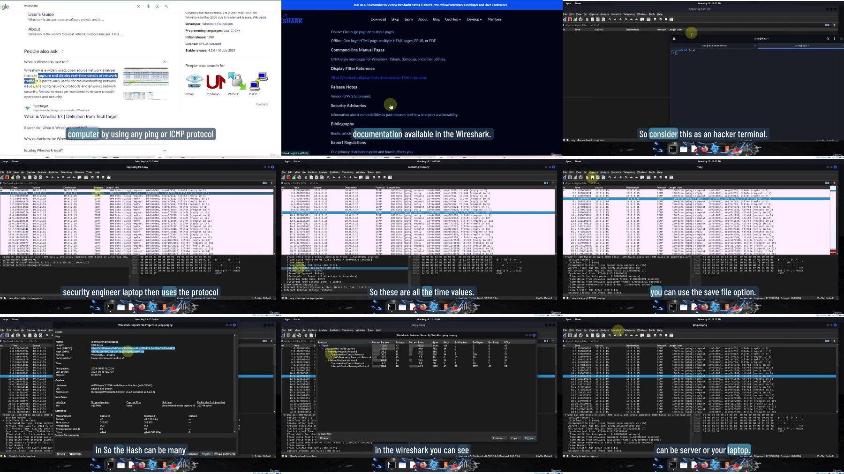Open Wireshark dock icon in hacker terminal frame
This screenshot has width=844, height=474.
click(x=715, y=149)
